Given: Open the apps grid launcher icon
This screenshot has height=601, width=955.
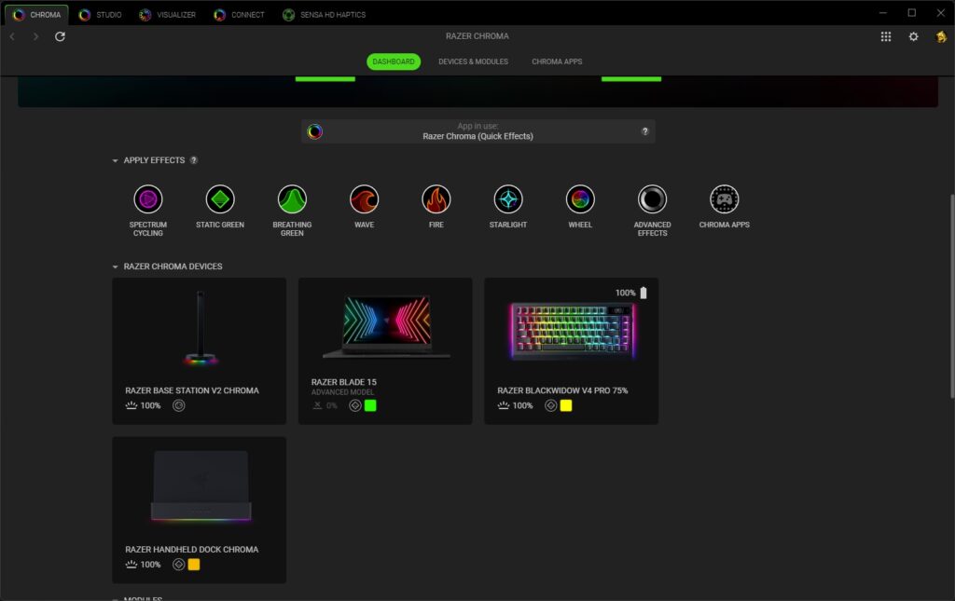Looking at the screenshot, I should point(886,36).
